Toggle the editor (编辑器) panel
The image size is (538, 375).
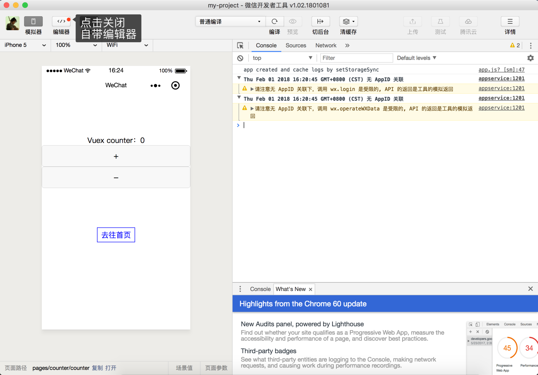61,22
